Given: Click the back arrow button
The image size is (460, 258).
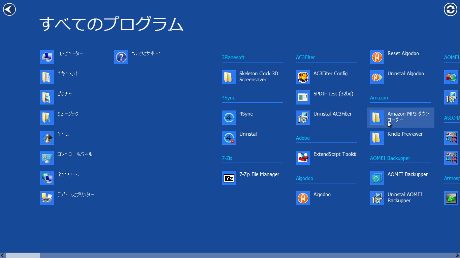Looking at the screenshot, I should [x=9, y=9].
